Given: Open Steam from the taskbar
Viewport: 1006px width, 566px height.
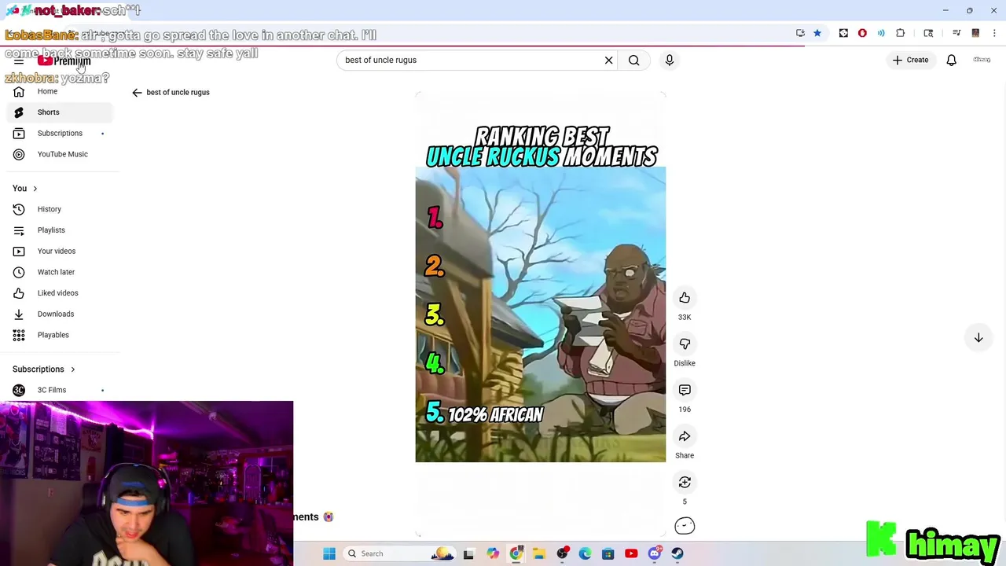Looking at the screenshot, I should click(677, 553).
